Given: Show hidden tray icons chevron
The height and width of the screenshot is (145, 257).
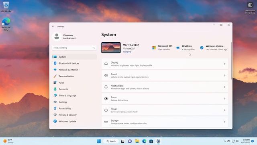Looking at the screenshot, I should 225,141.
